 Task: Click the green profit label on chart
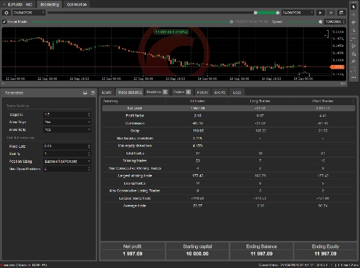point(172,32)
